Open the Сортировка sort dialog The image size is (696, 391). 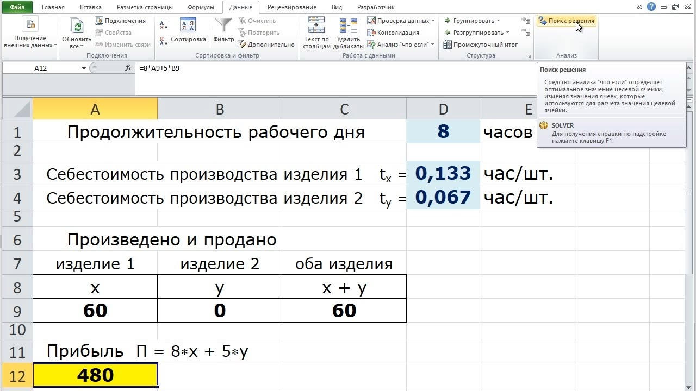188,30
